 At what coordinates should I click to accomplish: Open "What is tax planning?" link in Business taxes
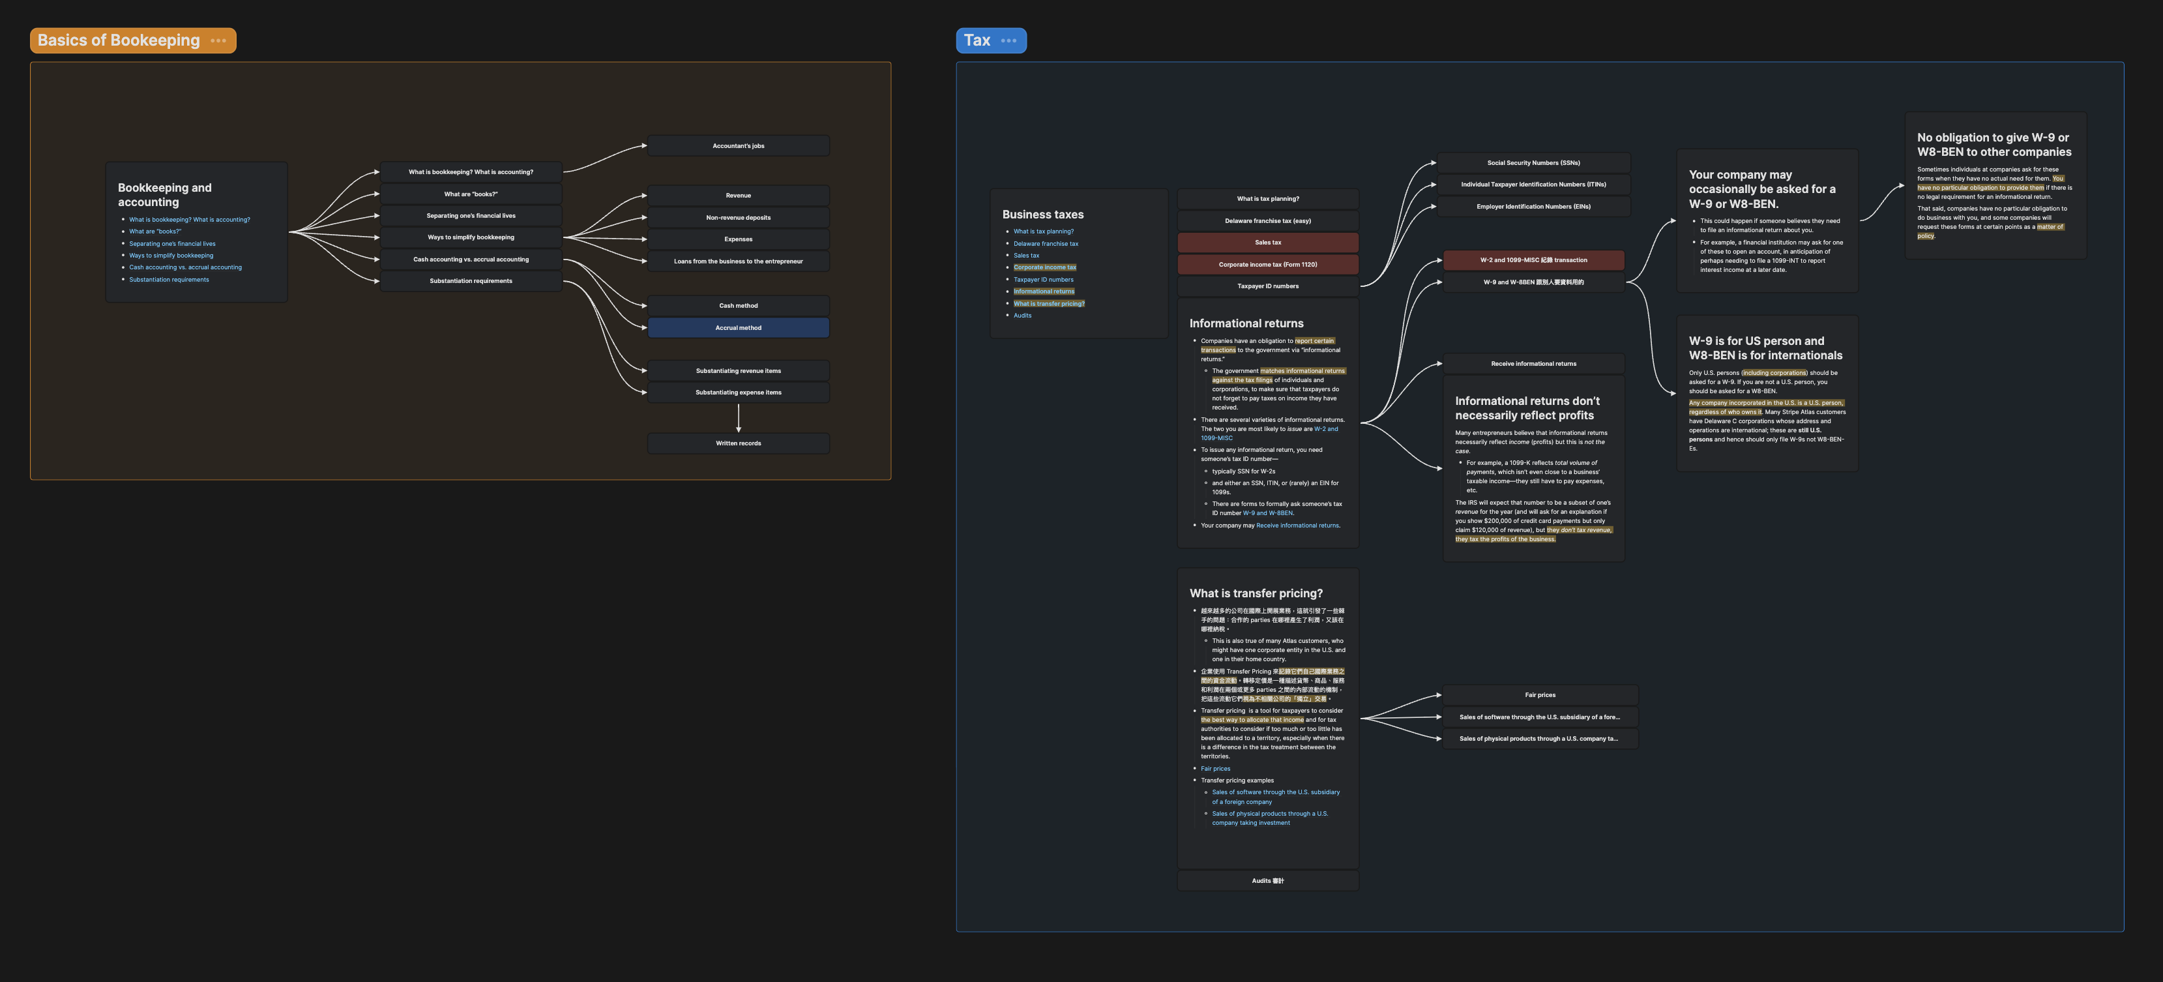(1043, 231)
